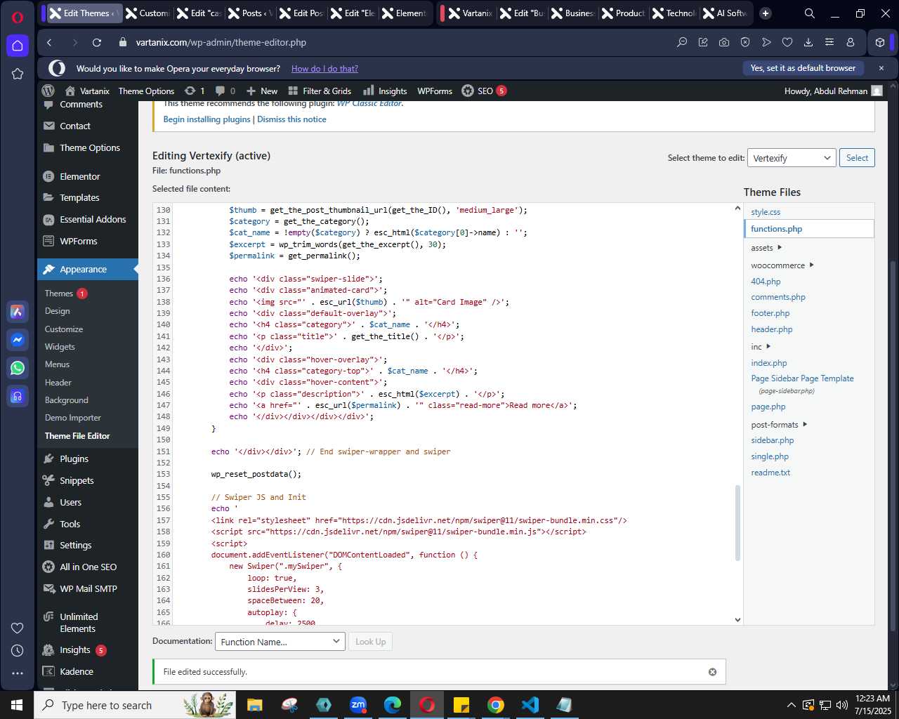Image resolution: width=899 pixels, height=719 pixels.
Task: Go back to previous page
Action: pos(49,43)
